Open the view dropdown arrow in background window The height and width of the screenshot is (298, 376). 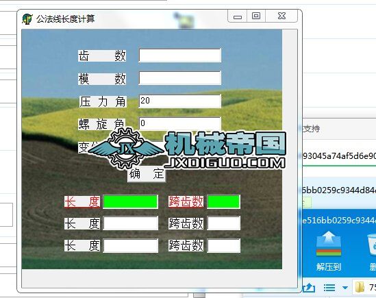tap(344, 288)
